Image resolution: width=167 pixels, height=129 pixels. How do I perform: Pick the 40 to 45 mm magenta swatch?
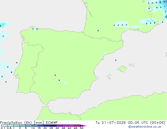71,126
